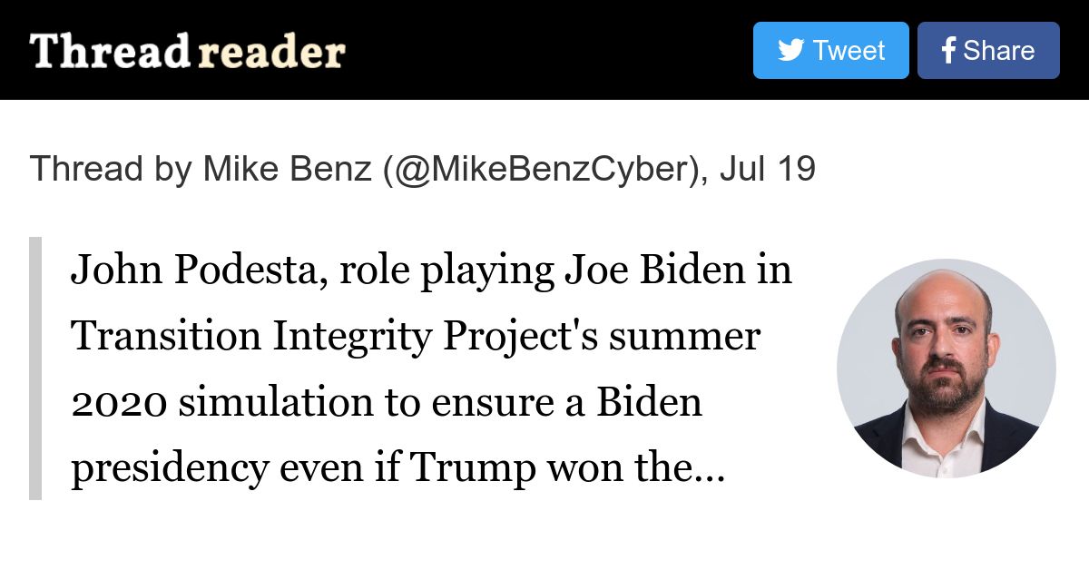Click the Jul 19 date
Viewport: 1089px width, 570px height.
coord(768,169)
